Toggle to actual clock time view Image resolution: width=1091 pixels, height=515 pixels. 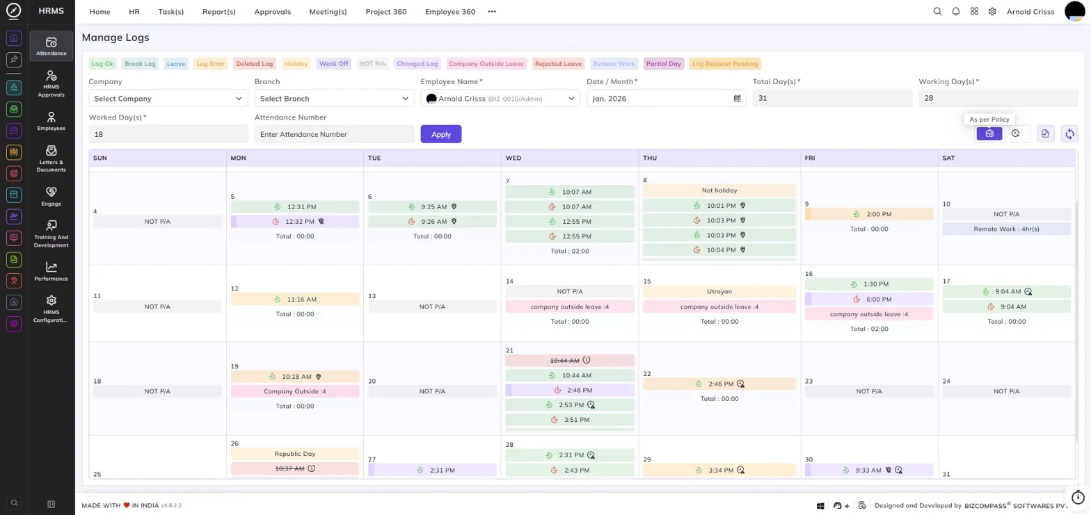point(1015,133)
